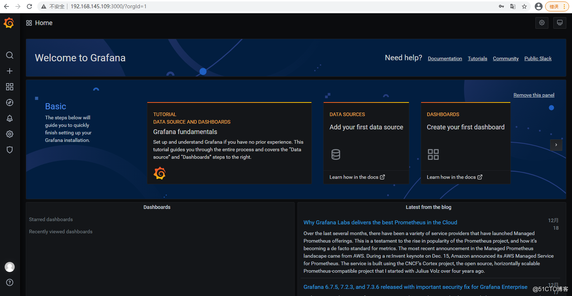Screen dimensions: 572x296
Task: Click the Starred dashboards label
Action: point(51,219)
